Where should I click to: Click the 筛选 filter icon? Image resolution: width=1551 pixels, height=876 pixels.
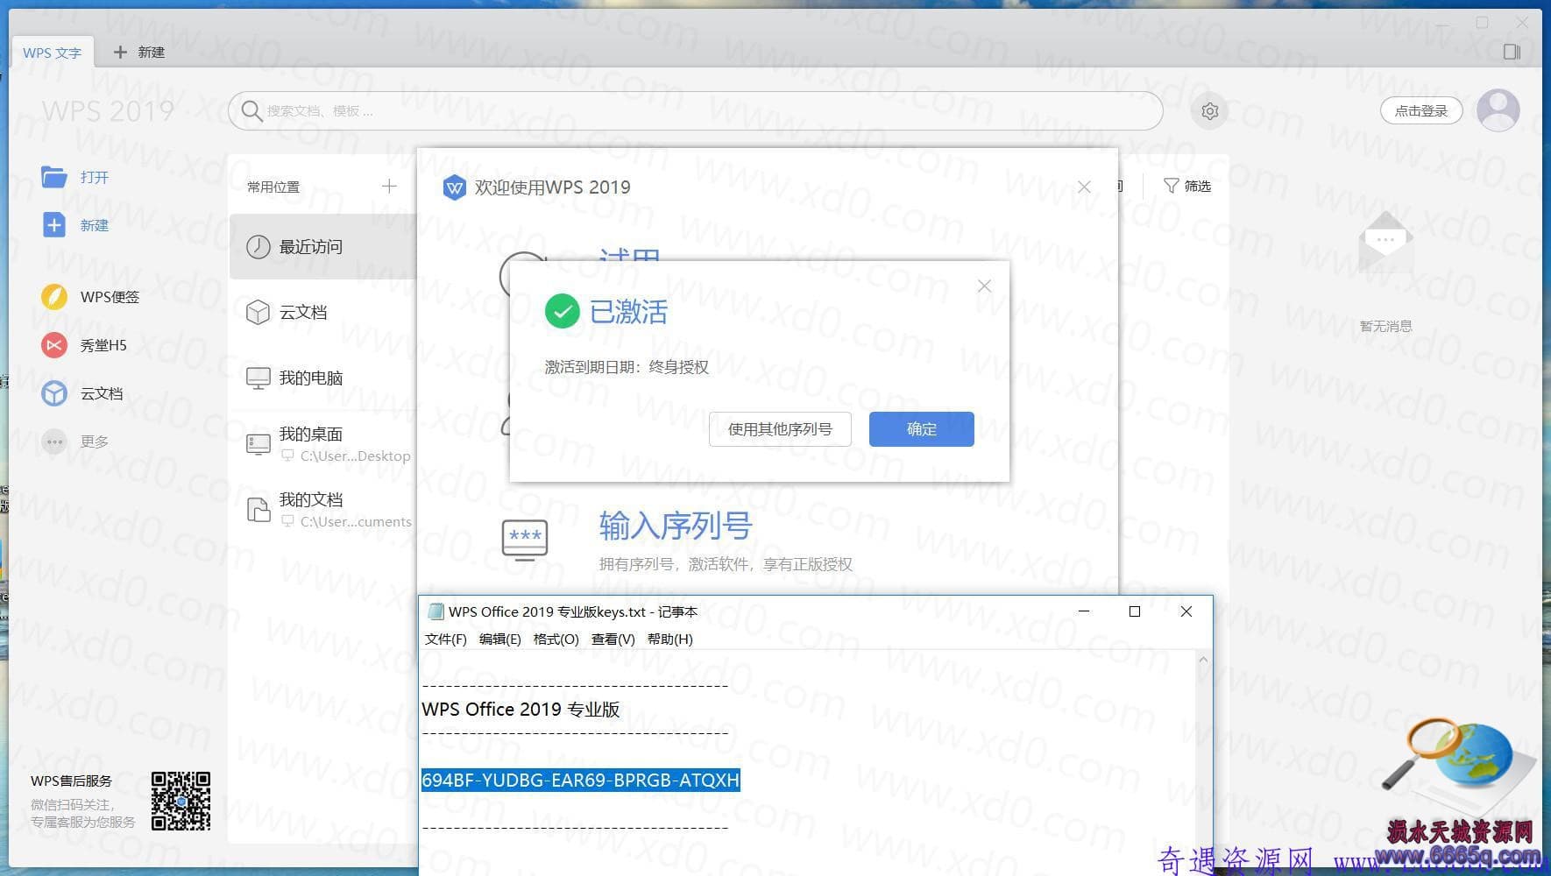[x=1171, y=186]
